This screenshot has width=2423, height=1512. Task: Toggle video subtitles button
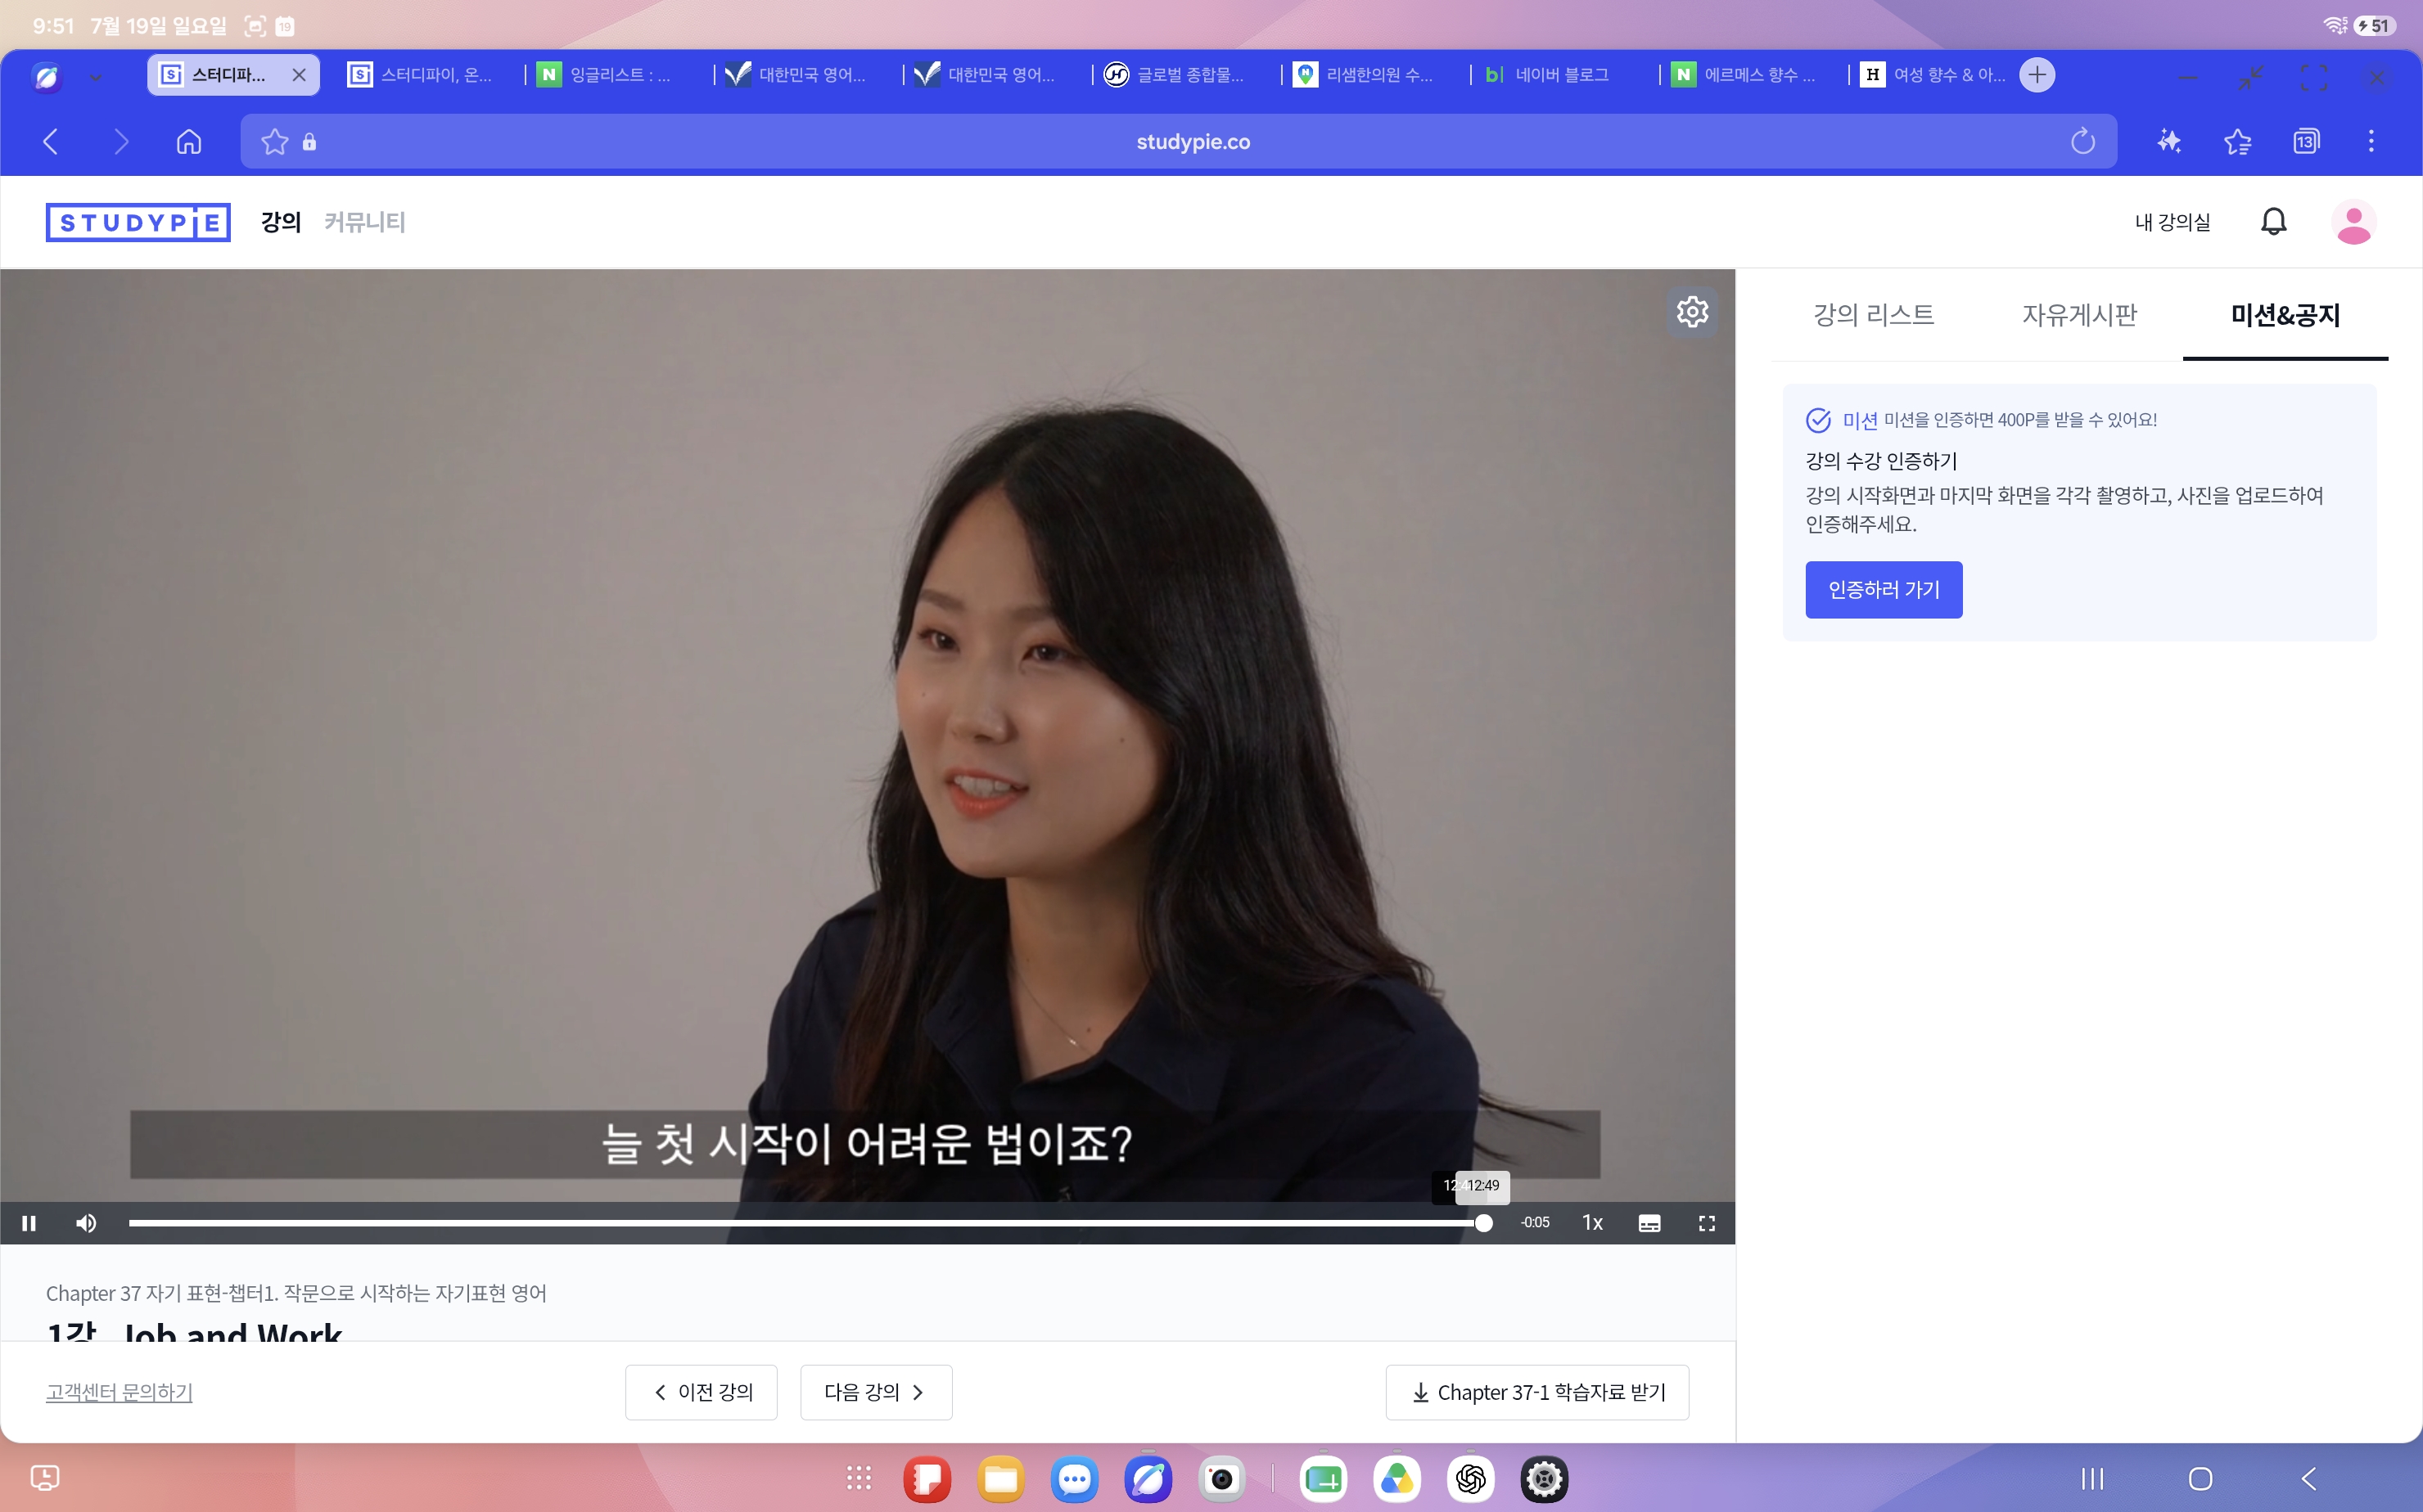coord(1649,1223)
